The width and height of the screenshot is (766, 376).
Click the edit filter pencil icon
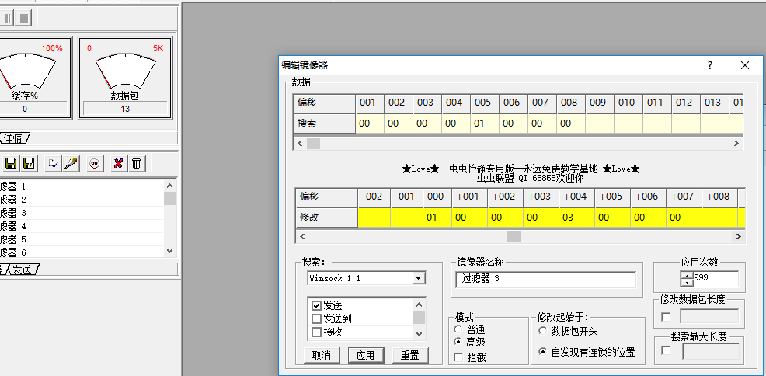[71, 163]
